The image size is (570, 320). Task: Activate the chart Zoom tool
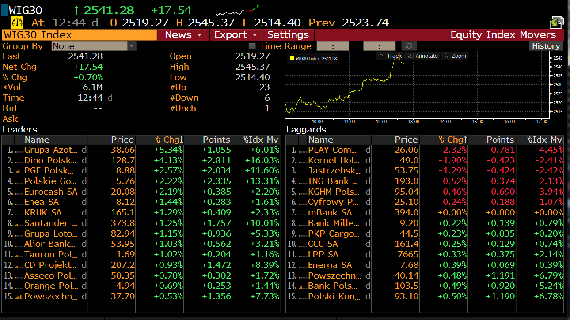pyautogui.click(x=454, y=56)
